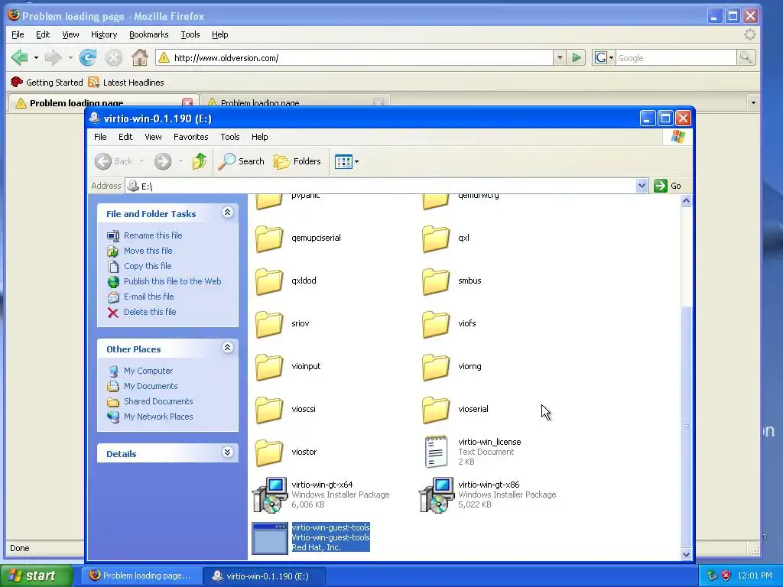Screen dimensions: 783x587
Task: Select the virtio-win-gt-x64 installer package
Action: (x=321, y=495)
